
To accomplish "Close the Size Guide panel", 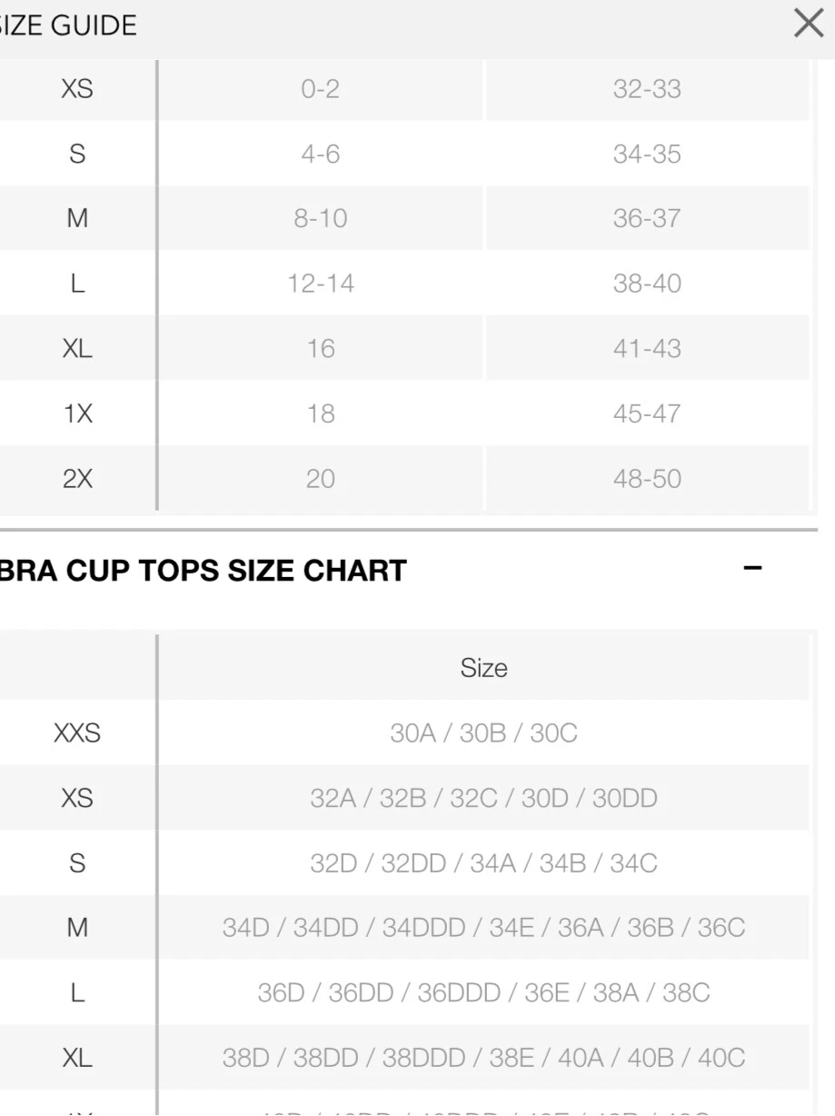I will pos(808,24).
